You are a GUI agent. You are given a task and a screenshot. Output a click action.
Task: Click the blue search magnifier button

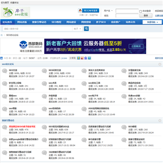(x=86, y=29)
